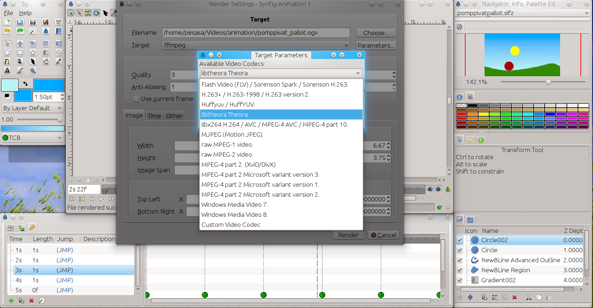The width and height of the screenshot is (593, 308).
Task: Click the Choose... filename button
Action: click(x=376, y=33)
